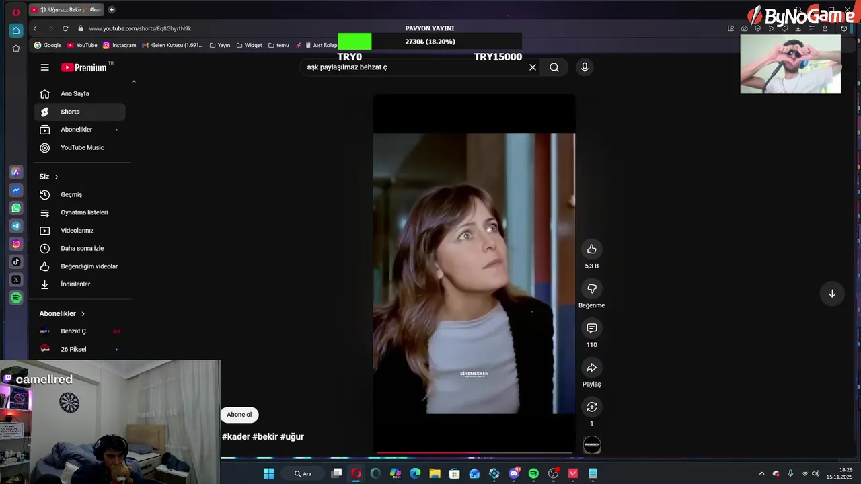The width and height of the screenshot is (861, 484).
Task: Show hidden system tray icons
Action: pyautogui.click(x=761, y=473)
